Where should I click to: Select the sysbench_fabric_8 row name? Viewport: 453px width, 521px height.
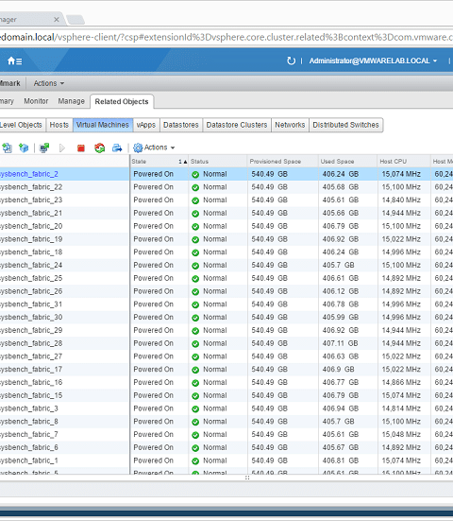pyautogui.click(x=29, y=422)
